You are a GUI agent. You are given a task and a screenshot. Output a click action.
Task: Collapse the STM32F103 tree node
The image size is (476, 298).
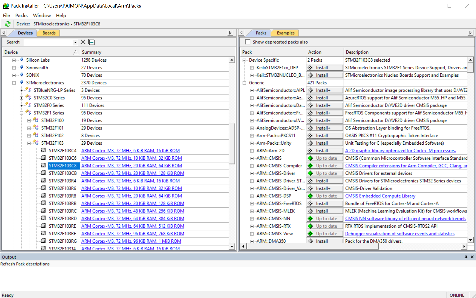pyautogui.click(x=29, y=143)
